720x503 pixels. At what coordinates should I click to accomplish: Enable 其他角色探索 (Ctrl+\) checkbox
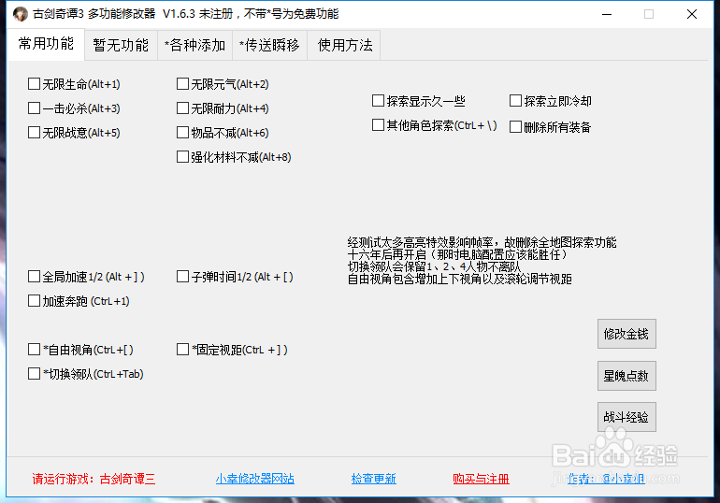pyautogui.click(x=378, y=125)
